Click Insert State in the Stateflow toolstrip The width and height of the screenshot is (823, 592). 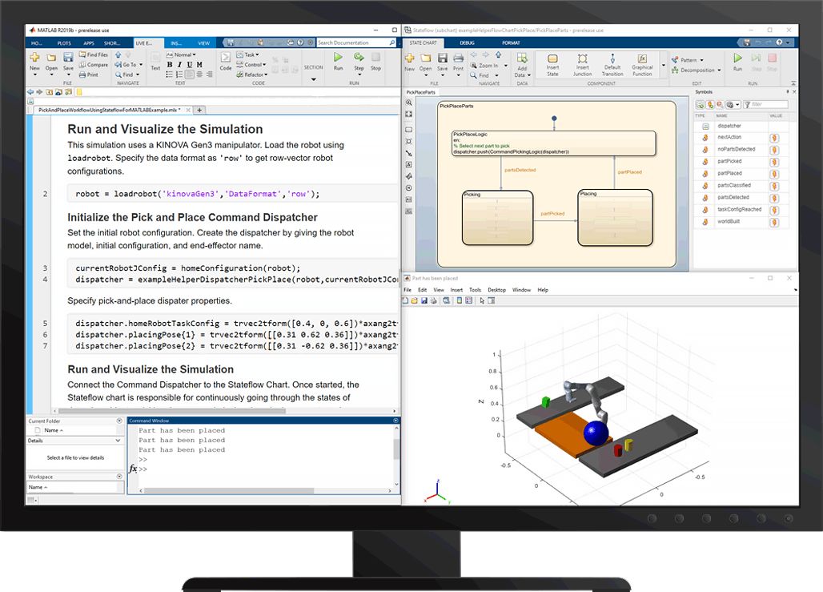552,65
